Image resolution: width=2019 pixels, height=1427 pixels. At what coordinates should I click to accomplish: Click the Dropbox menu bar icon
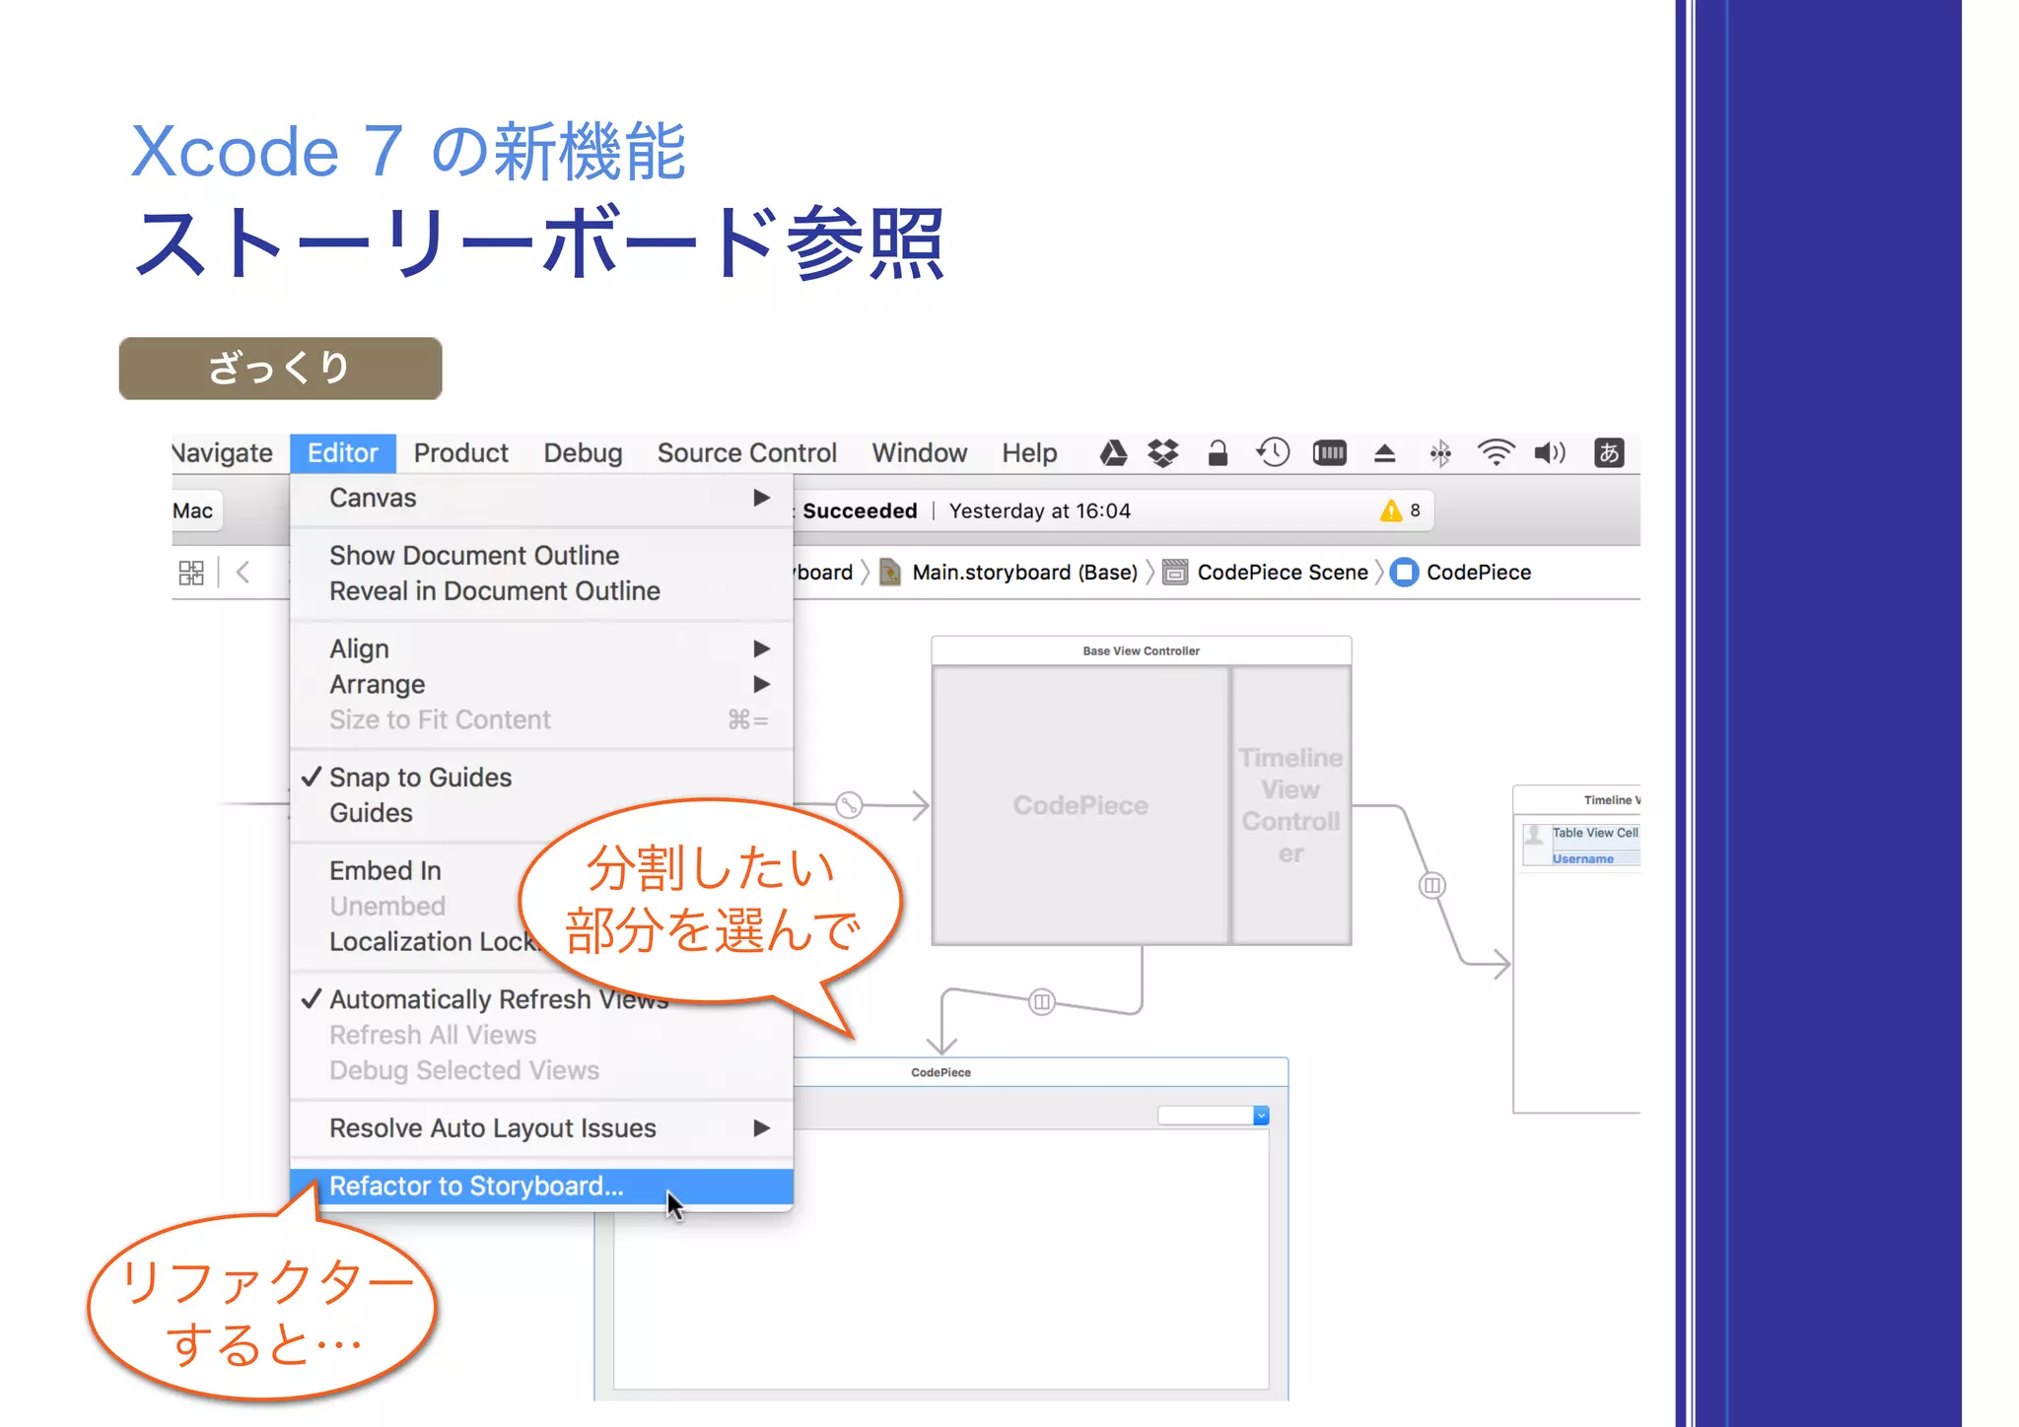1163,453
